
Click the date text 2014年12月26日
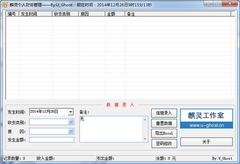(44, 112)
